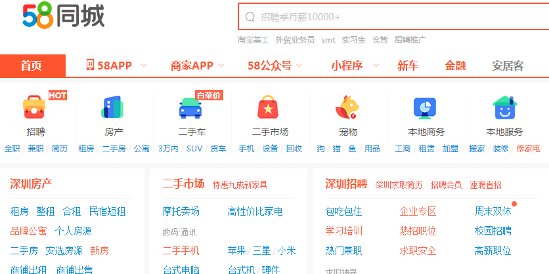Switch to the 首页 tab
Screen dimensions: 549x274
pos(33,66)
